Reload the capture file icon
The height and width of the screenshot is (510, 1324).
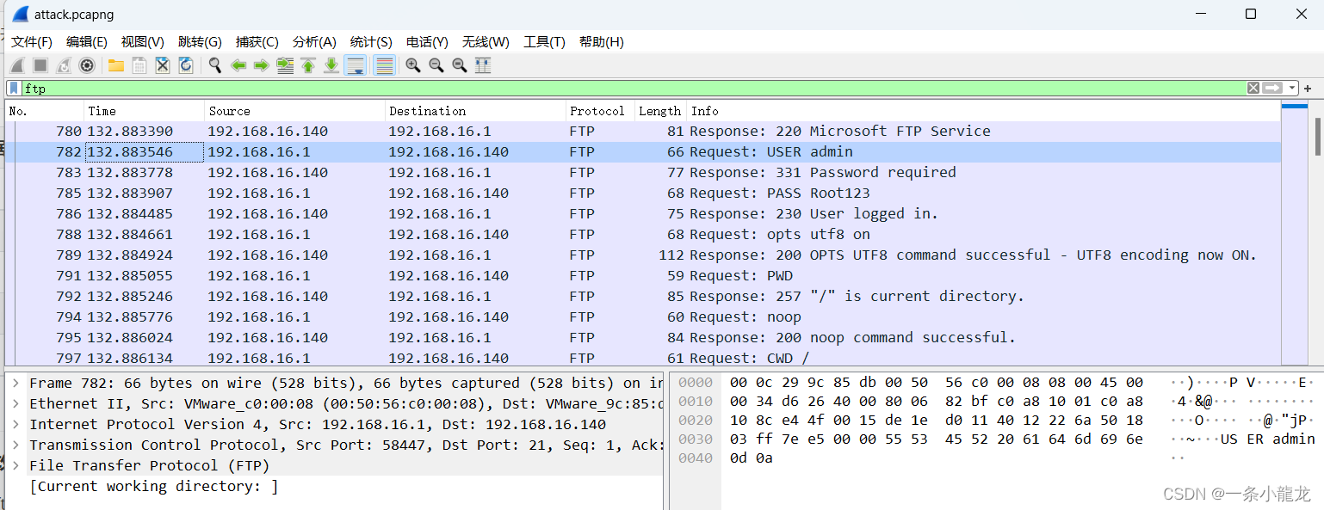pyautogui.click(x=185, y=65)
